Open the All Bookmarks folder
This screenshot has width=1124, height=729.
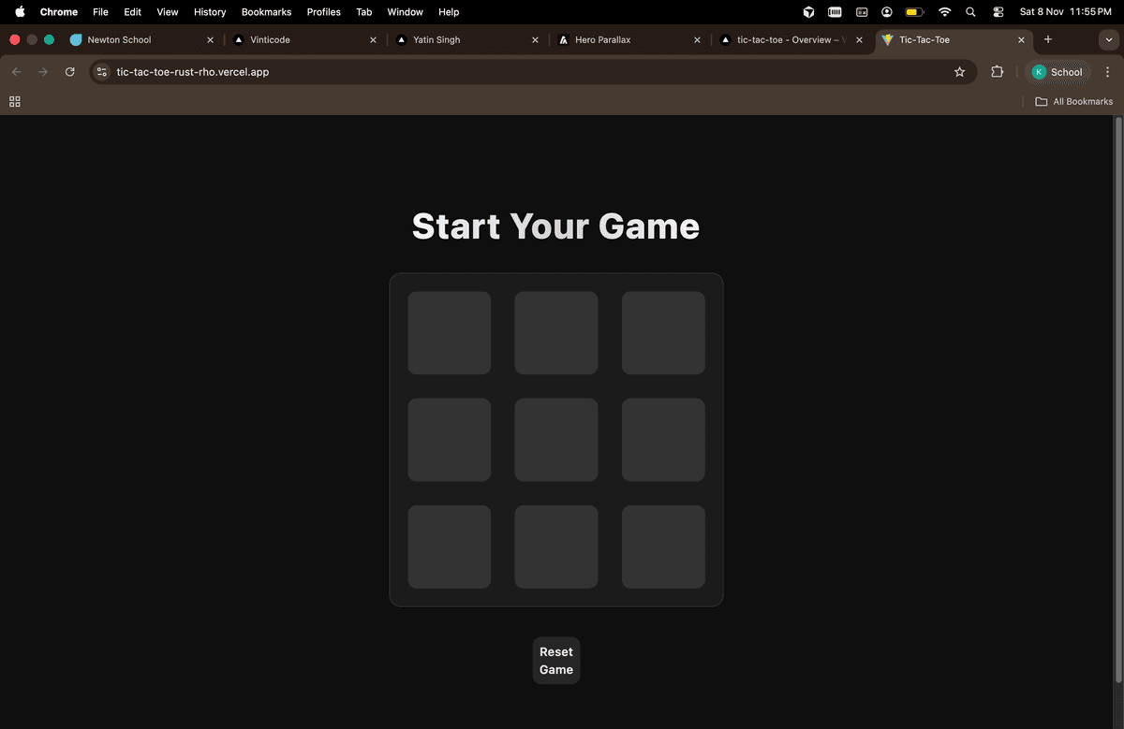pos(1073,101)
